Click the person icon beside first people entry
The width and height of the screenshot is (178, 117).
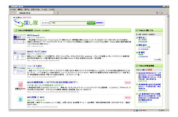coord(137,37)
